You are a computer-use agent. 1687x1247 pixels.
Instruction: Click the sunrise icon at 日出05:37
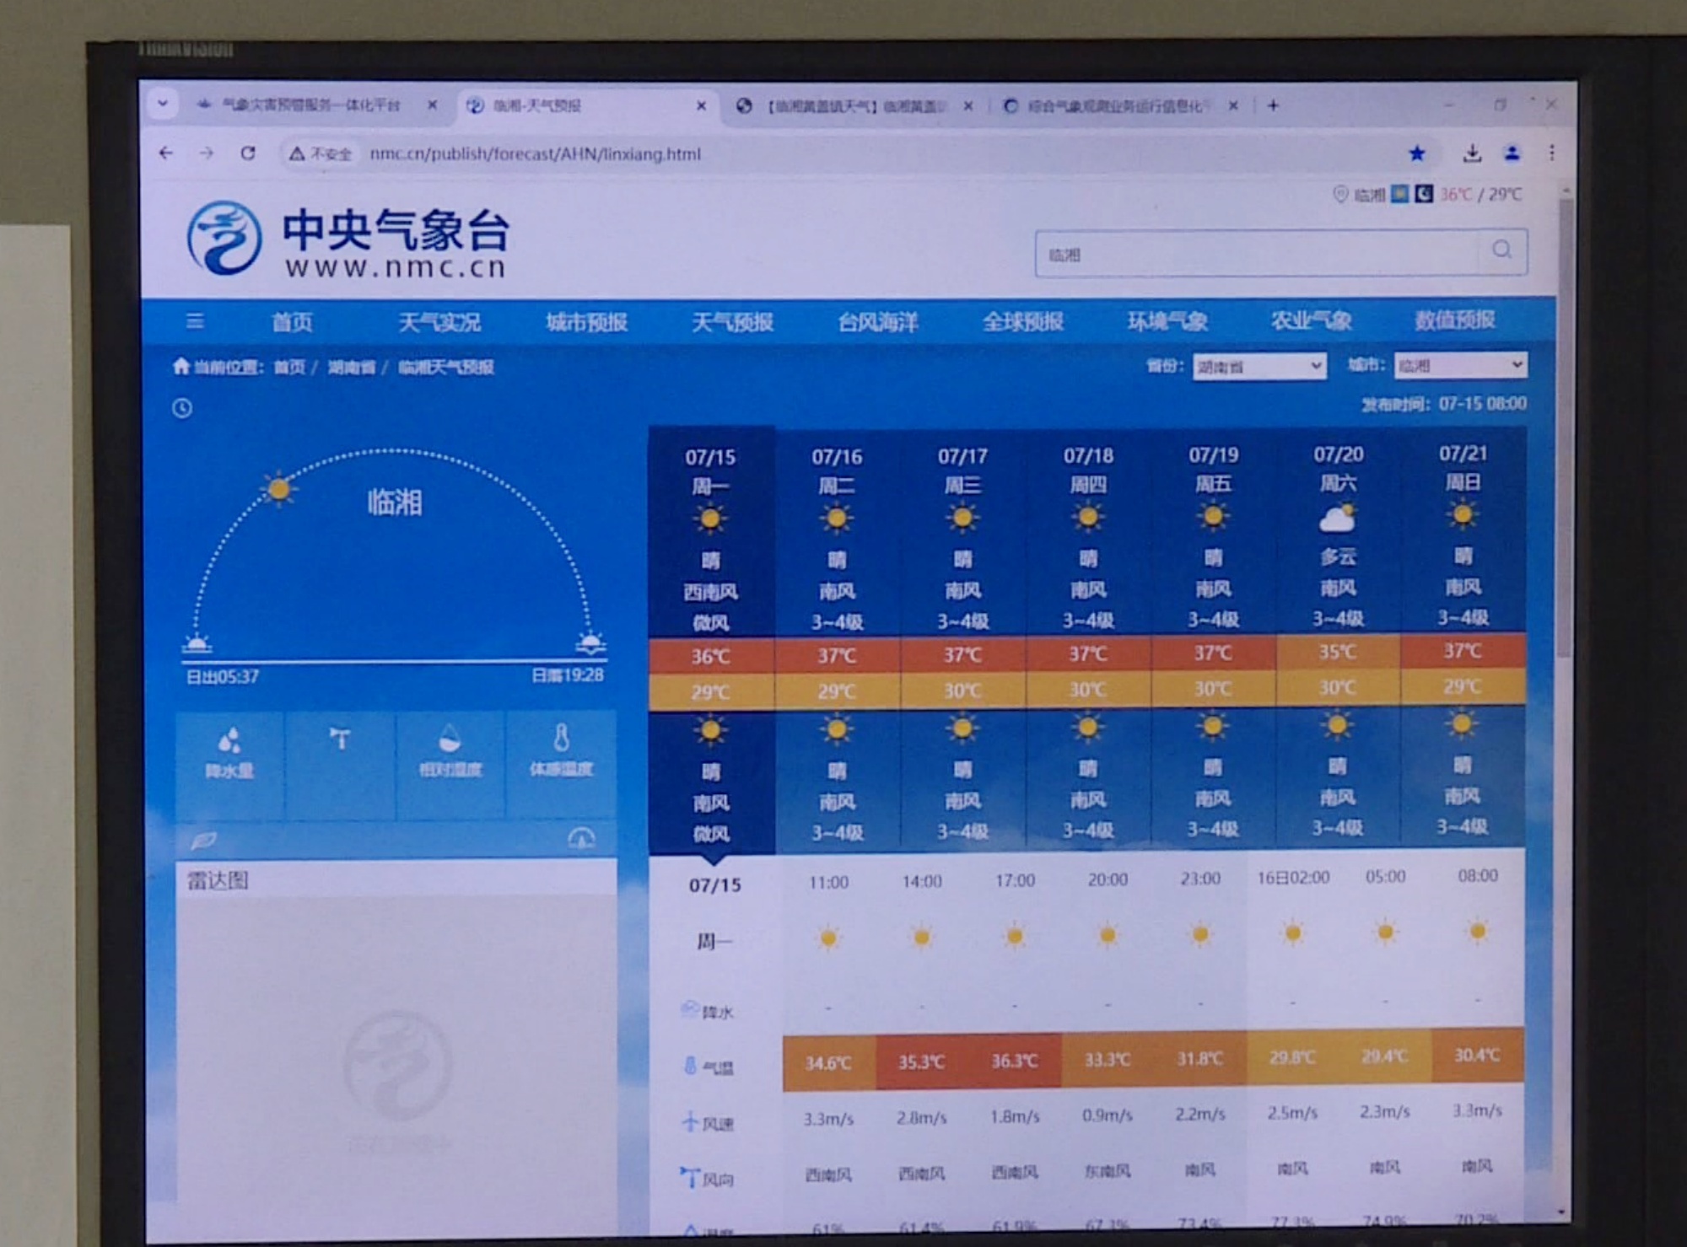(197, 644)
